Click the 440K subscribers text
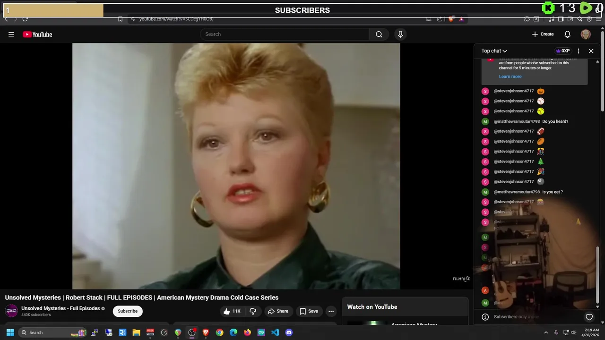Viewport: 605px width, 340px height. tap(36, 315)
